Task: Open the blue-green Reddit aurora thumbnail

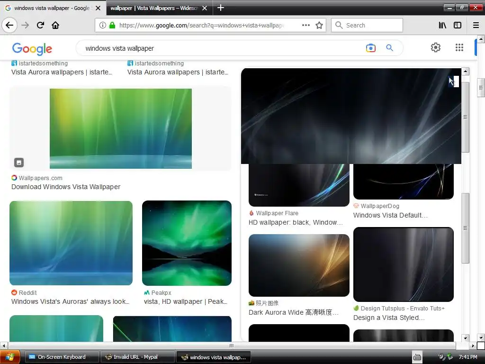Action: coord(71,243)
